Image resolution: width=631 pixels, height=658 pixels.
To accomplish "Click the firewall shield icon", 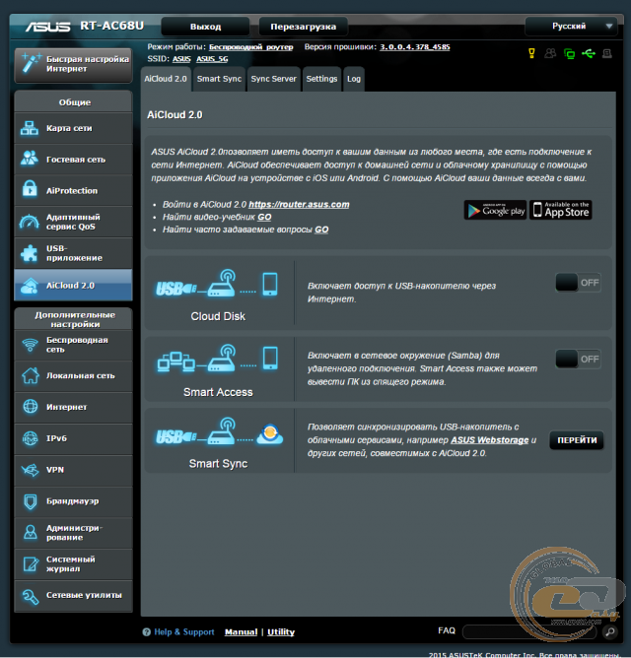I will [31, 501].
